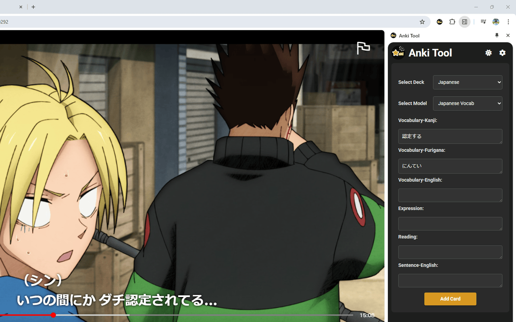Click the Sentence-English label
The image size is (516, 322).
418,265
